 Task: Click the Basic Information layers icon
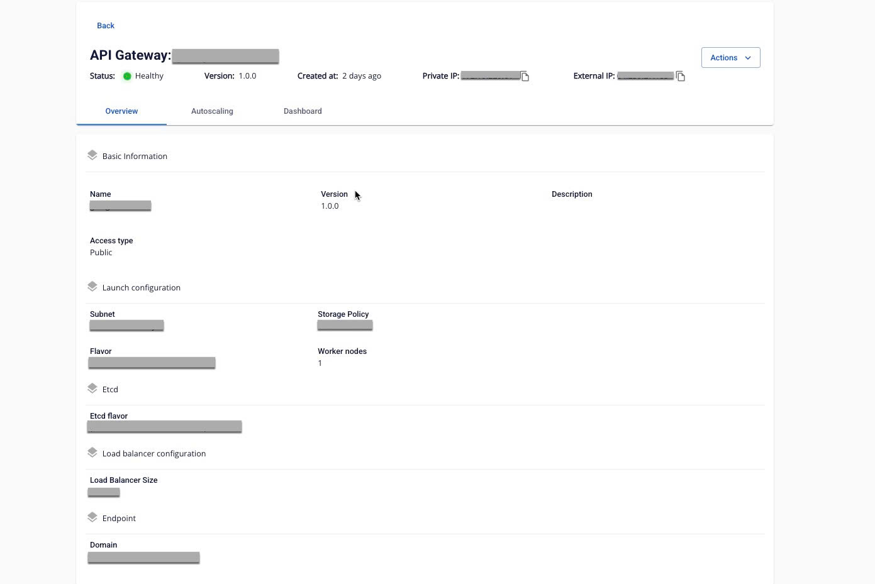tap(92, 155)
